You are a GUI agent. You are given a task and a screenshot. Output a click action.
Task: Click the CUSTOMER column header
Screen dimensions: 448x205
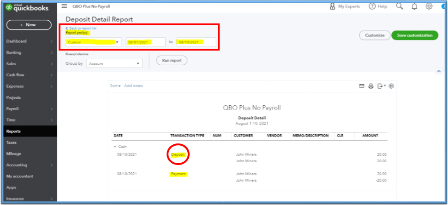[243, 136]
